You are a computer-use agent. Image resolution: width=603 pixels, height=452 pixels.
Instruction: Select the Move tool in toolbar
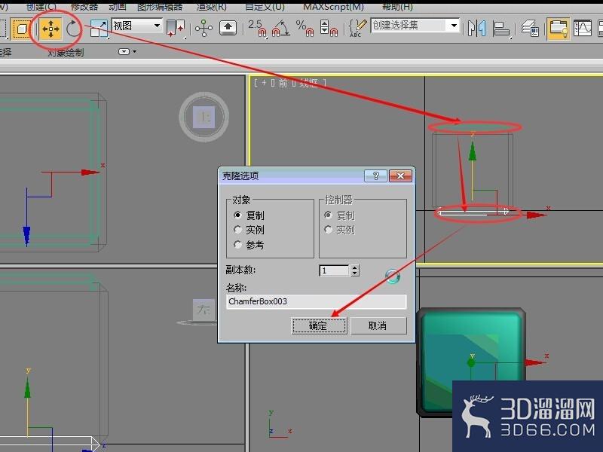coord(51,29)
